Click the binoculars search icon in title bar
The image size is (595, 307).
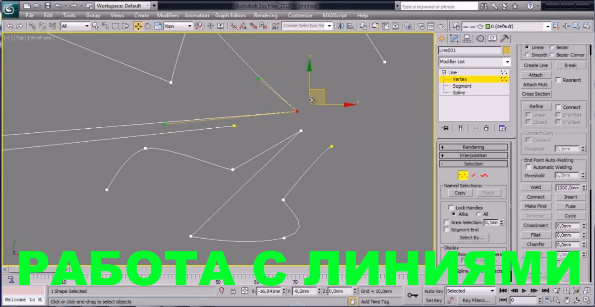(483, 6)
